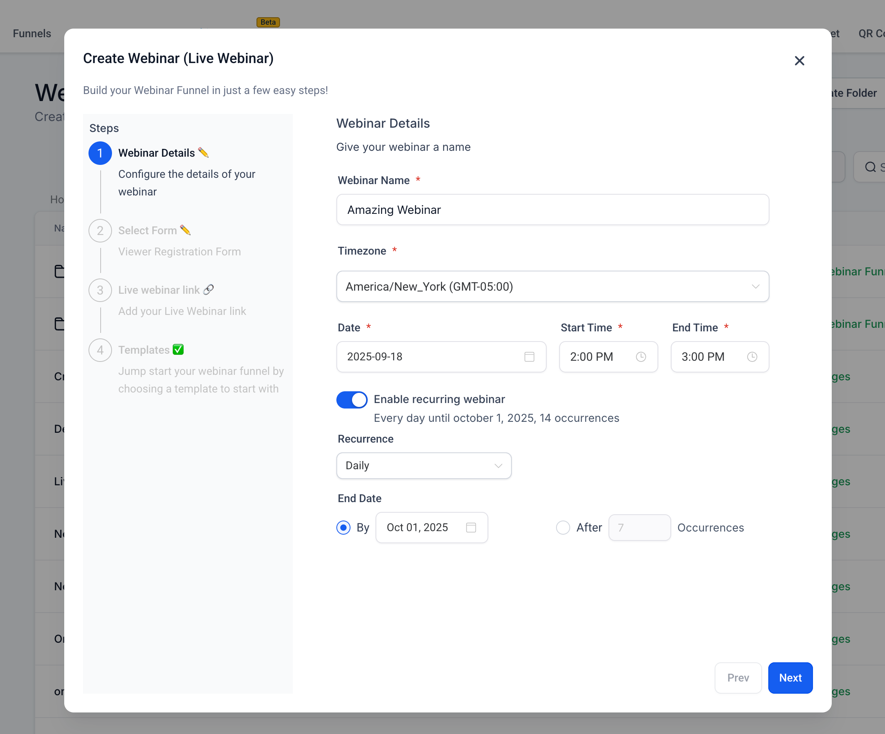
Task: Select the After occurrences radio button
Action: [x=563, y=528]
